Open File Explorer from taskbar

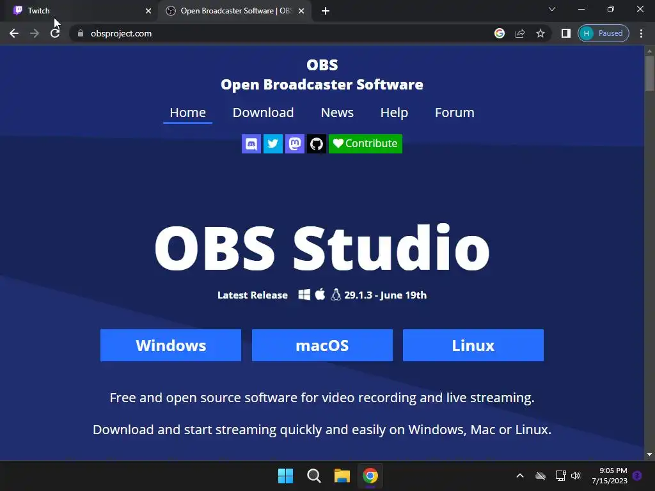point(342,476)
